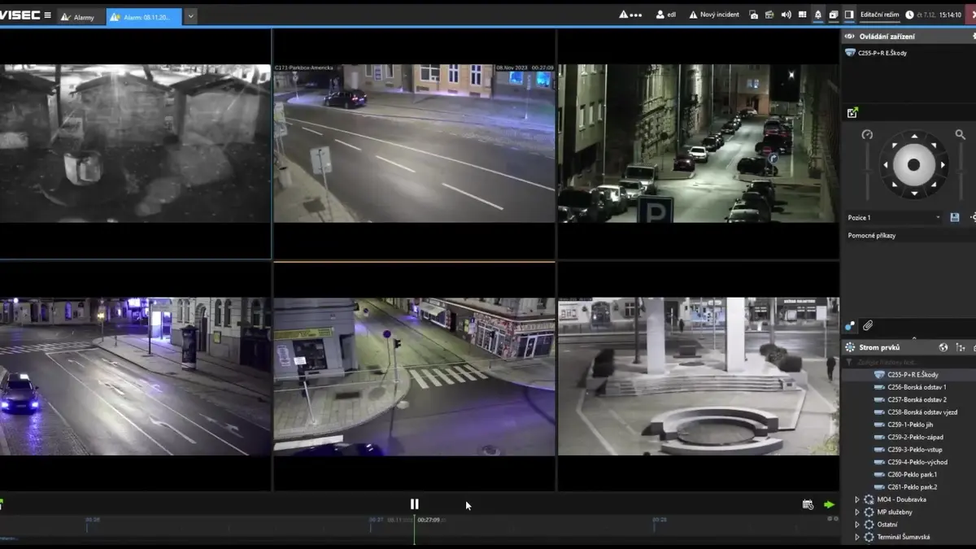Open the Pozice 1 dropdown
976x549 pixels.
[x=894, y=218]
